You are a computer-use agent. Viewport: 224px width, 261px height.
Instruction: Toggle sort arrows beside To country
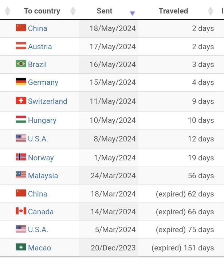[73, 11]
